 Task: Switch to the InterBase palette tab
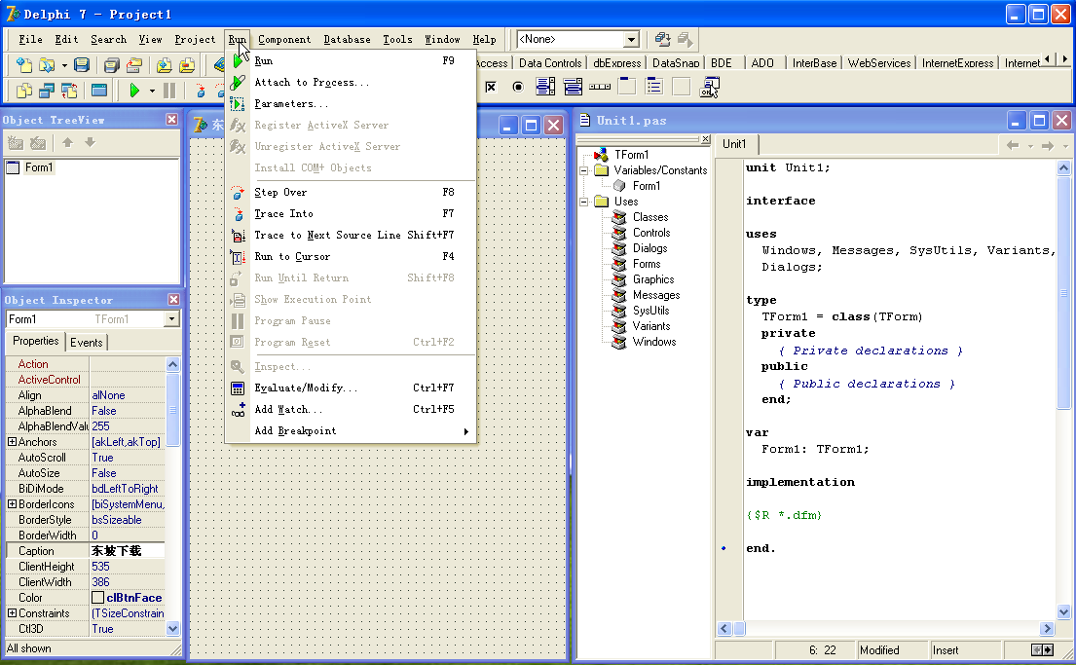[x=814, y=63]
